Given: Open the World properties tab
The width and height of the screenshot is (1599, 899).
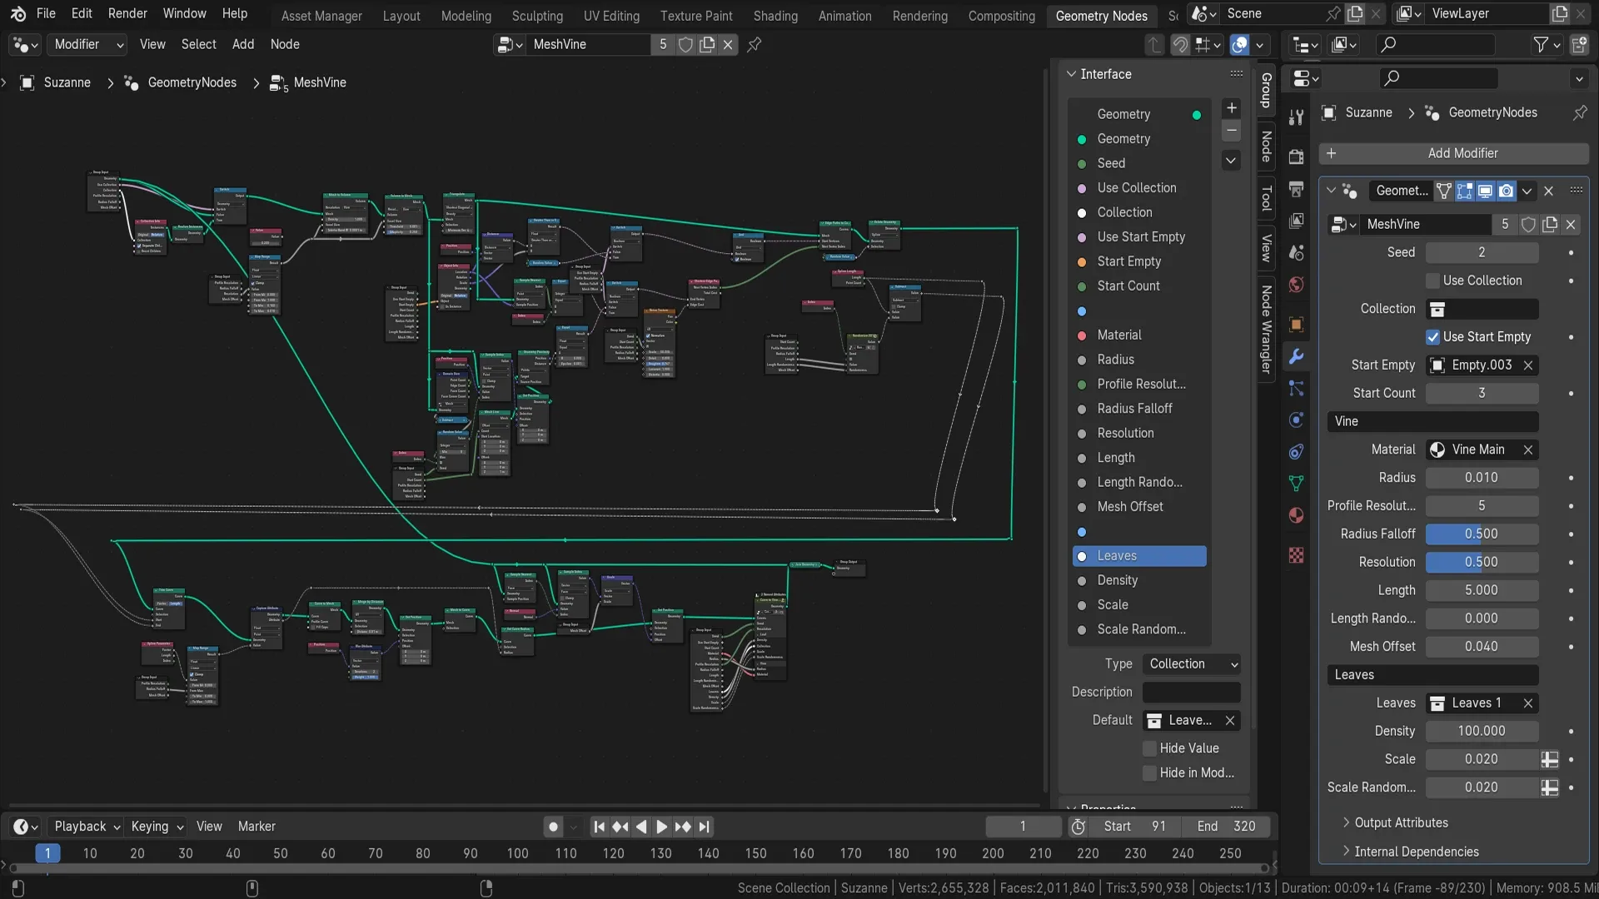Looking at the screenshot, I should tap(1296, 284).
